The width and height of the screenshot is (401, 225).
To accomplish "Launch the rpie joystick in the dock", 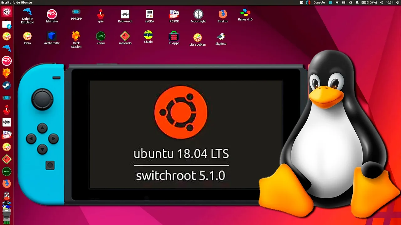I will 7,110.
